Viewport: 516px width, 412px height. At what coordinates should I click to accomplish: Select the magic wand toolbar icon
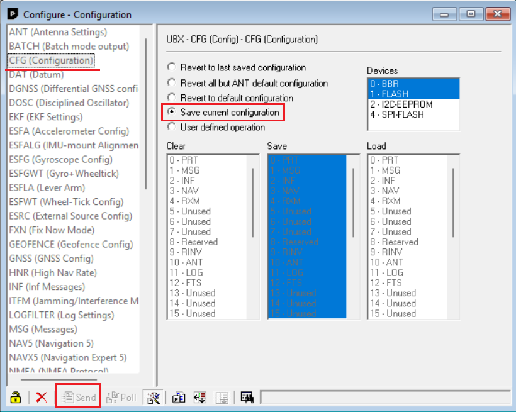152,397
